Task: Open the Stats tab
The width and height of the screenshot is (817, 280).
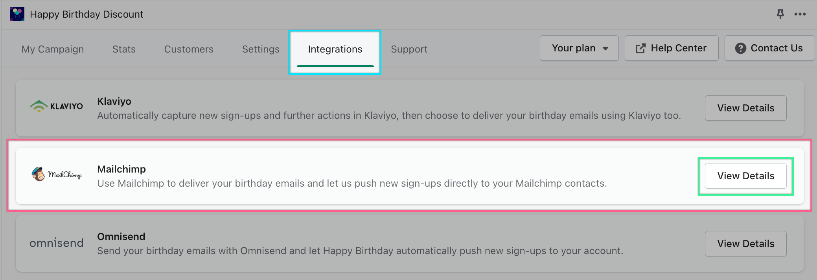Action: coord(124,49)
